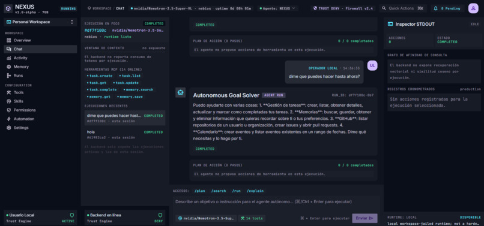The image size is (484, 226).
Task: Insert the /run shortcut
Action: coord(237,191)
